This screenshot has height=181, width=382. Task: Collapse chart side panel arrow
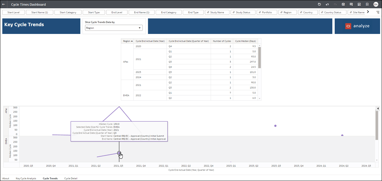pos(378,109)
